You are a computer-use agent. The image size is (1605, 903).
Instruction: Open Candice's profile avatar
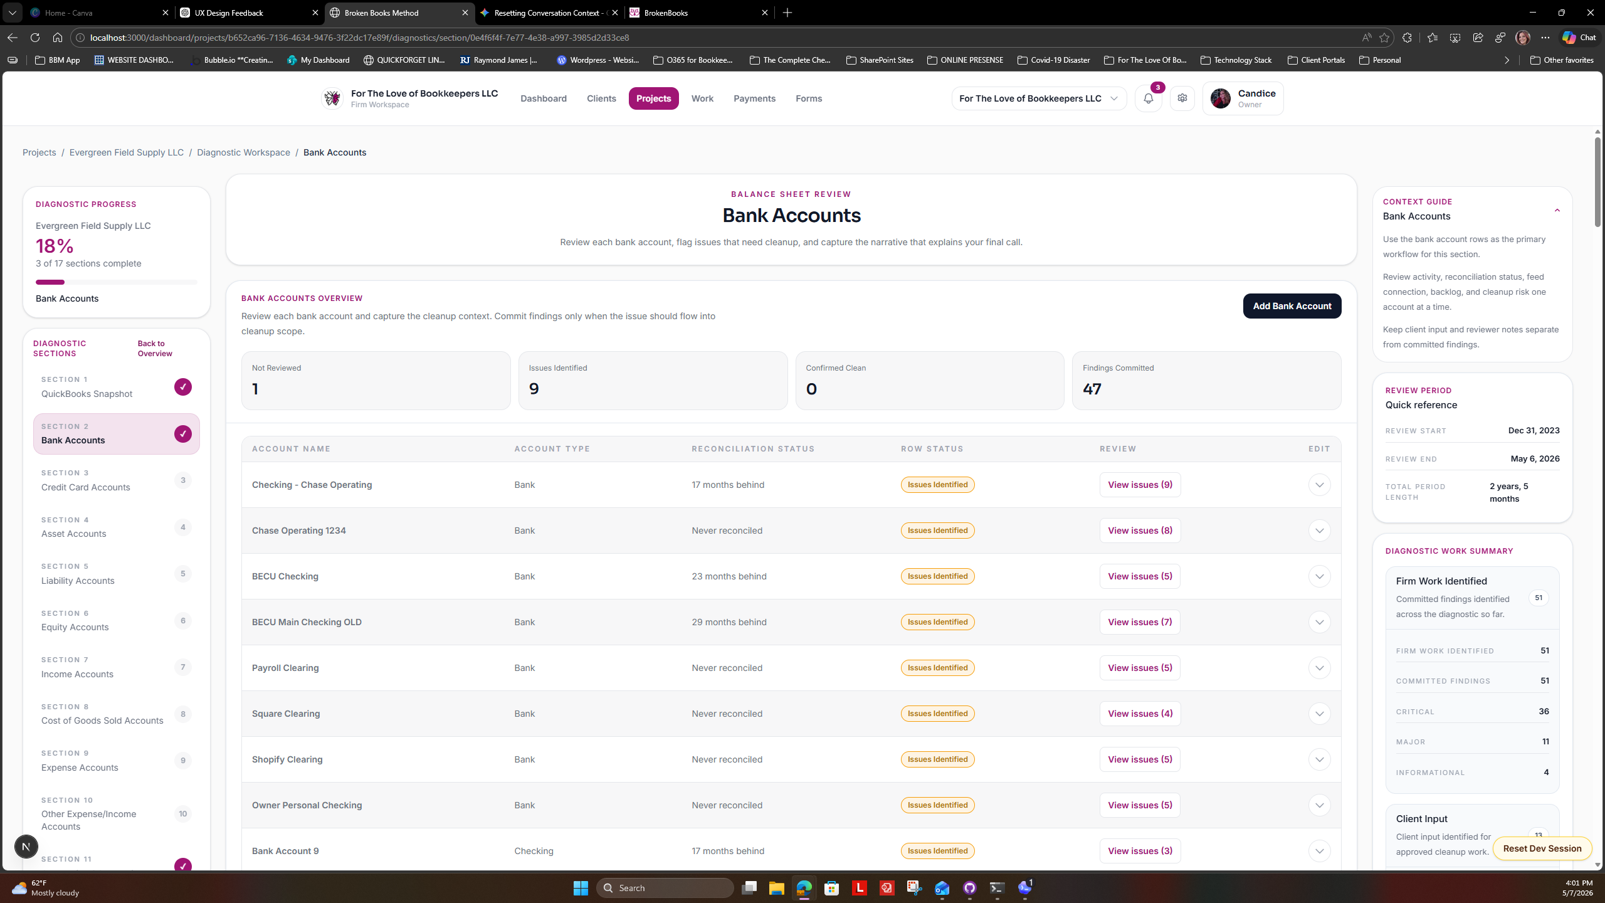(1220, 98)
